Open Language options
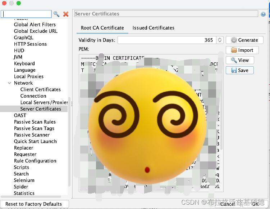270x209 pixels. tap(24, 70)
